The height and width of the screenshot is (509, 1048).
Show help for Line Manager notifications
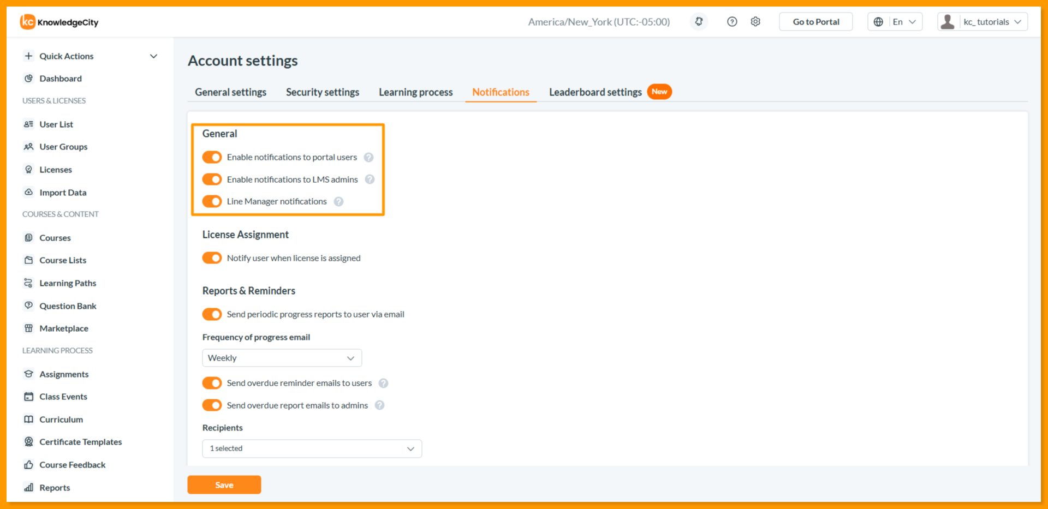pos(339,202)
